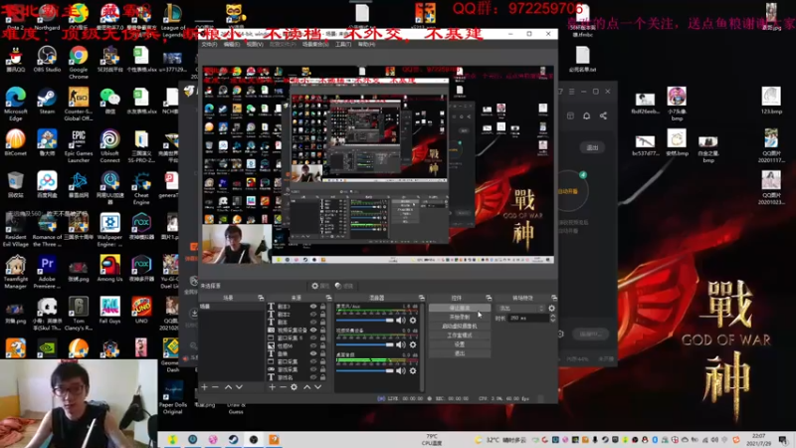Open the 视图(V) menu in OBS
Viewport: 796px width, 448px height.
click(x=255, y=45)
